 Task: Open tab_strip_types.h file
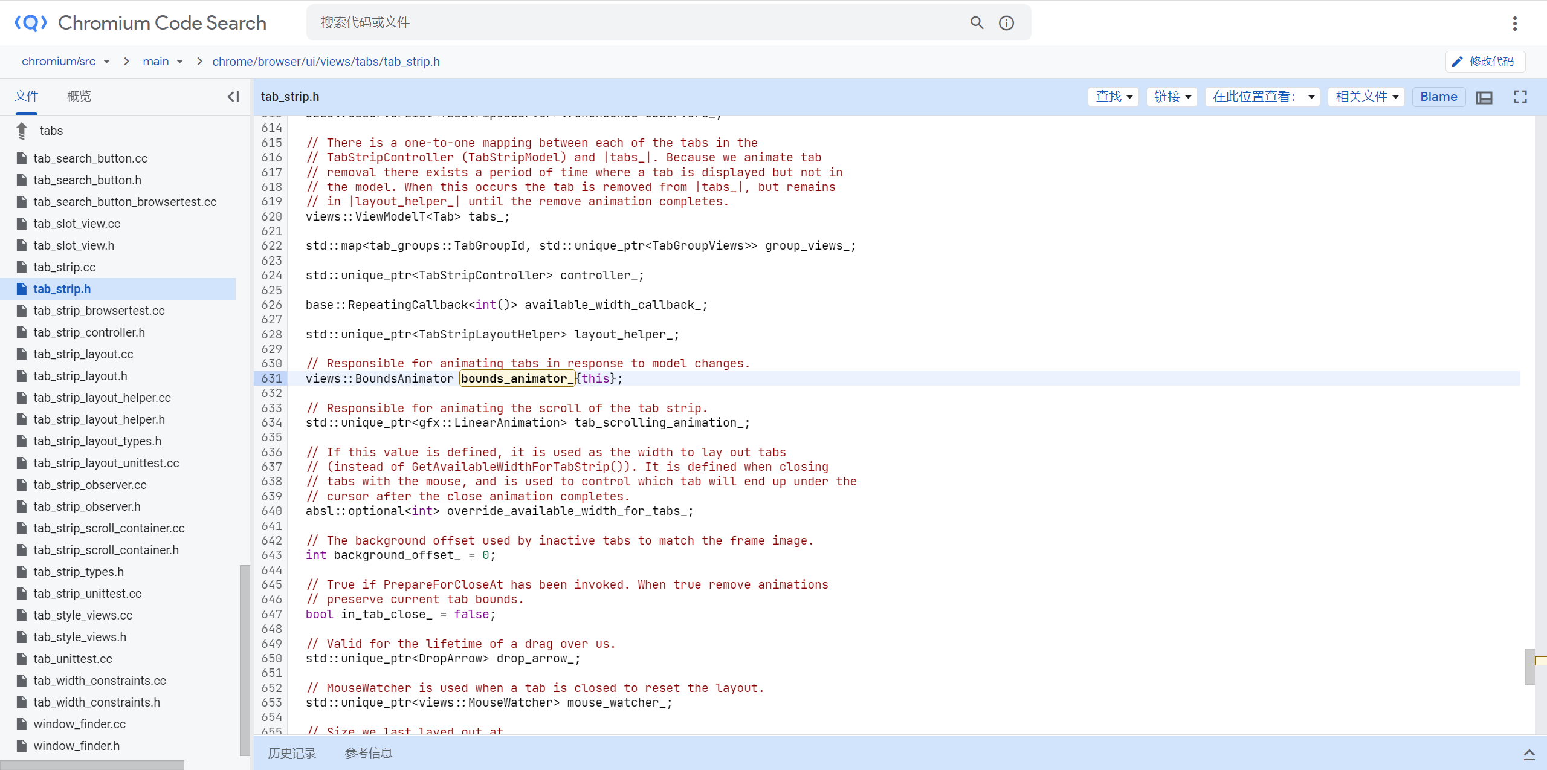pyautogui.click(x=78, y=572)
